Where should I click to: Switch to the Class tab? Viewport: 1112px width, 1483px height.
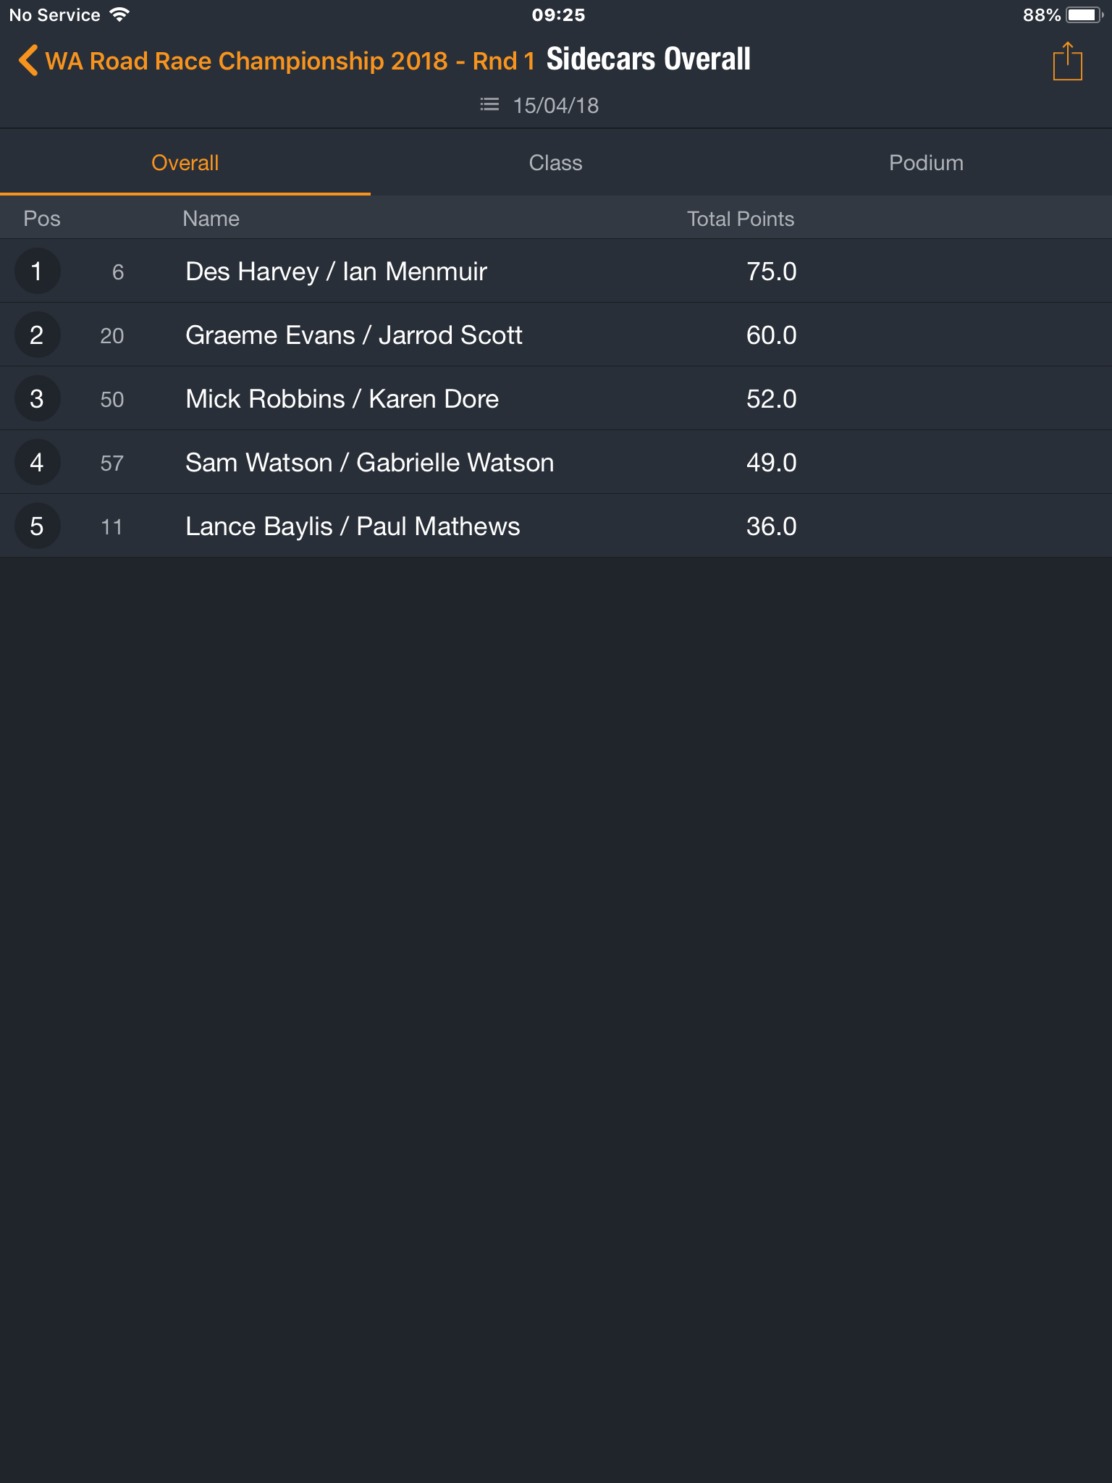556,163
